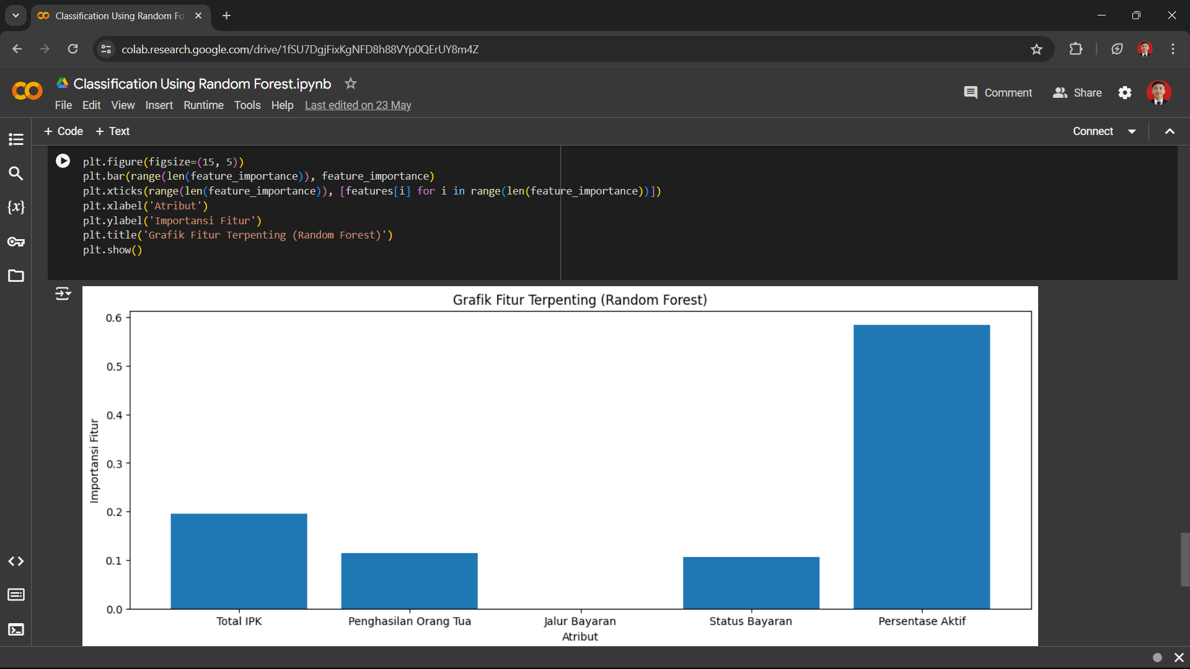Image resolution: width=1190 pixels, height=669 pixels.
Task: Run the code cell
Action: pos(63,161)
